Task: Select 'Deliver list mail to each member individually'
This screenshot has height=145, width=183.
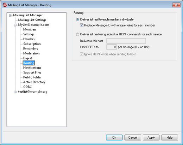Action: tap(77, 19)
